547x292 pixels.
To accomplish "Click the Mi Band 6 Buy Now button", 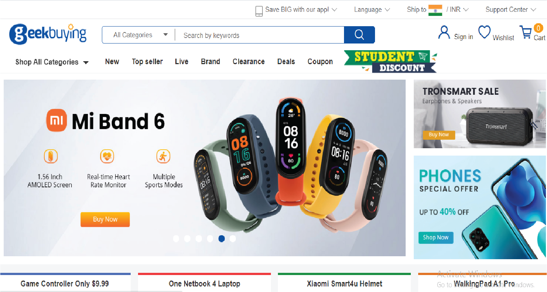I will [x=105, y=219].
